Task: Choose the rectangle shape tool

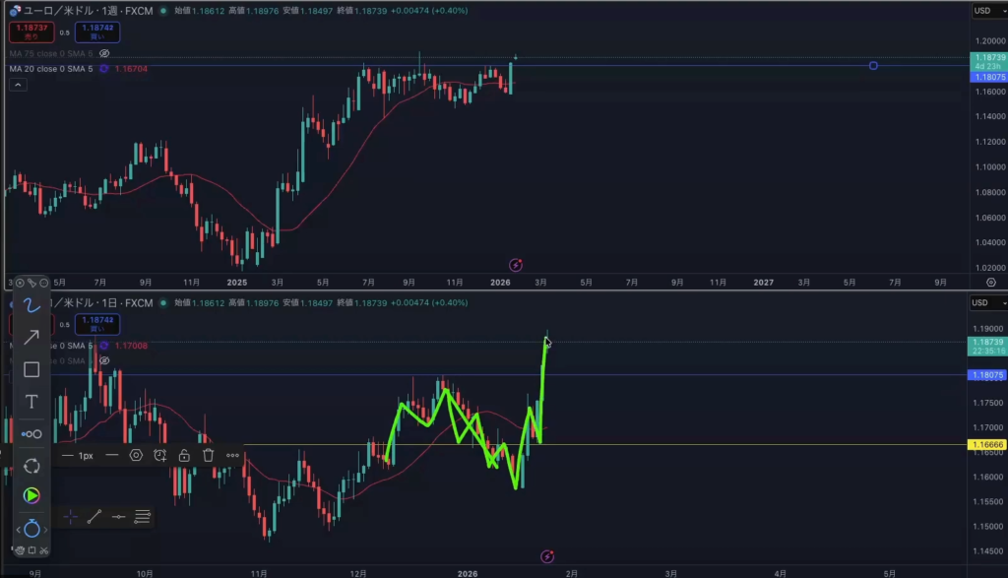Action: 31,369
